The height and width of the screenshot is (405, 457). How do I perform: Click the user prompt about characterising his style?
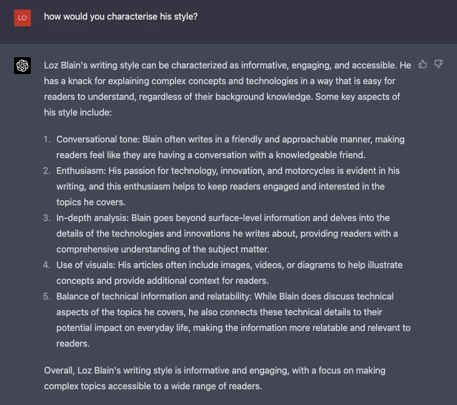[x=121, y=17]
